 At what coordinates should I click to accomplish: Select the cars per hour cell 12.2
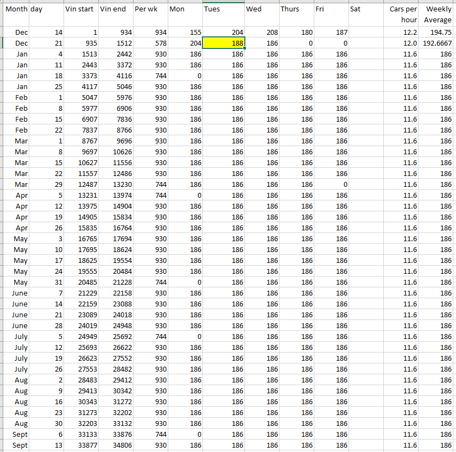point(402,33)
